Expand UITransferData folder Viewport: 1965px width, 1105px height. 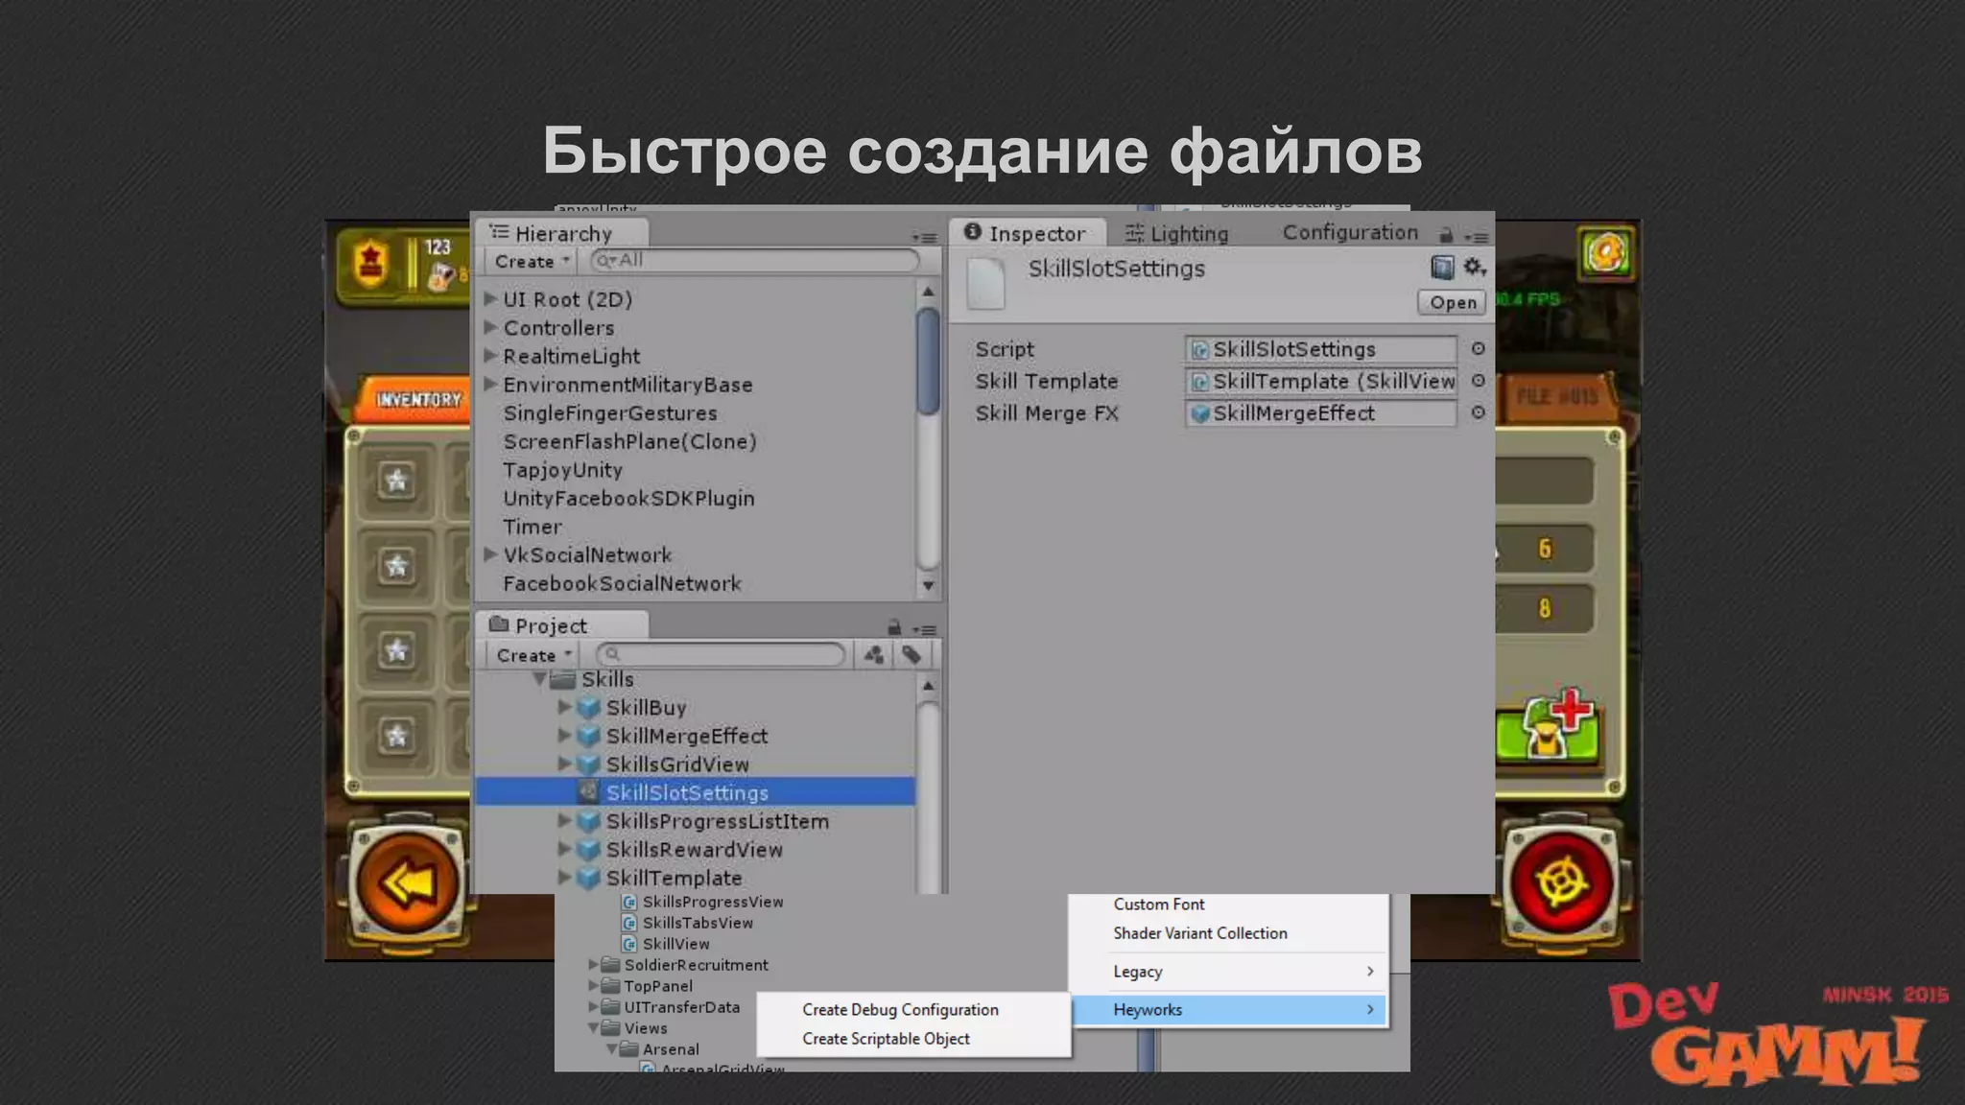pos(593,1007)
